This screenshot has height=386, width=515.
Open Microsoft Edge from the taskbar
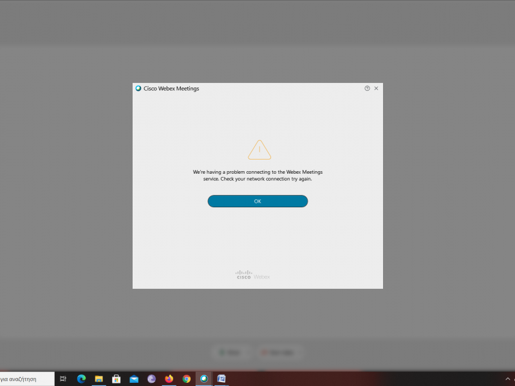pos(82,378)
